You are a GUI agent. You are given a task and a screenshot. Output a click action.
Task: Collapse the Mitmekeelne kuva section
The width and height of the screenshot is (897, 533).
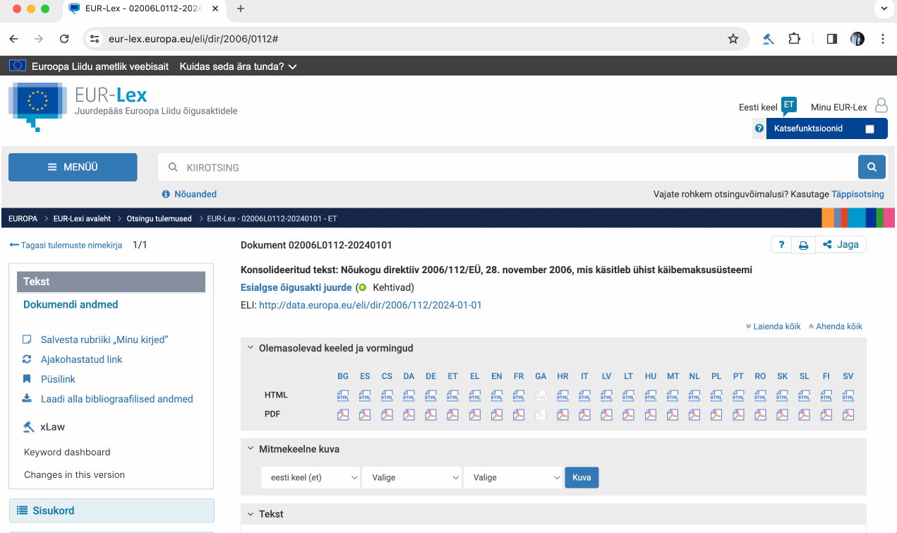[251, 449]
